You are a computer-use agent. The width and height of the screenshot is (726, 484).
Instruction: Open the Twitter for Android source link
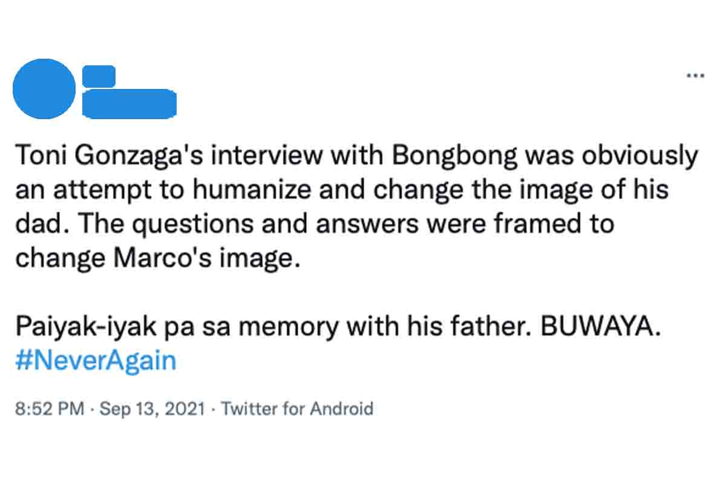coord(297,409)
